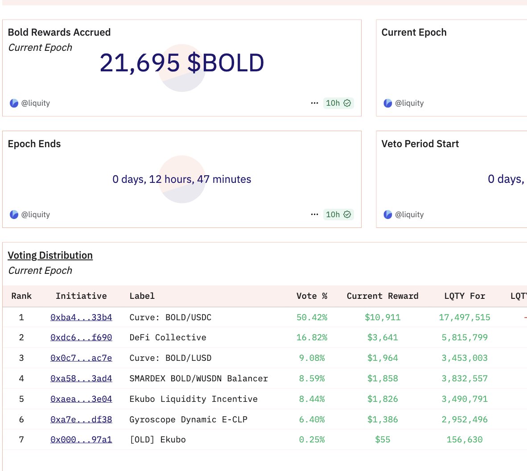Image resolution: width=527 pixels, height=471 pixels.
Task: Sort table by the LQTY For column header
Action: pos(465,296)
